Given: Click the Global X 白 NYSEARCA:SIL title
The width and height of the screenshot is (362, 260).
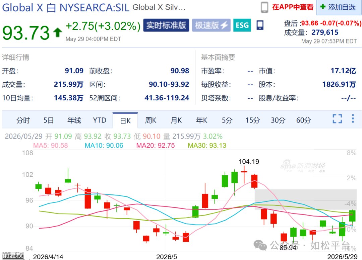Looking at the screenshot, I should pyautogui.click(x=66, y=8).
